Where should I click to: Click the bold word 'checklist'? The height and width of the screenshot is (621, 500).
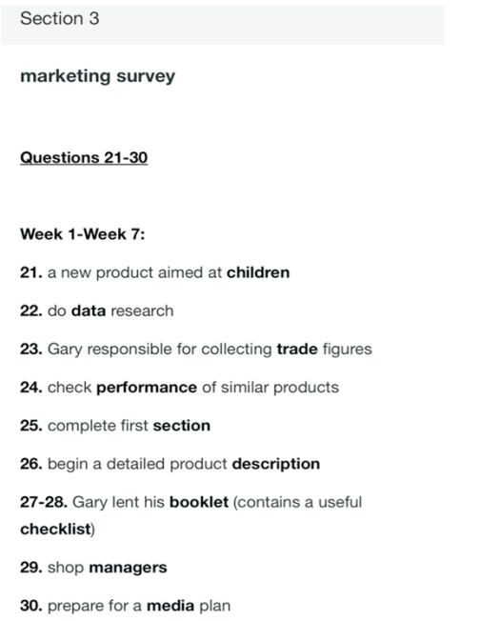56,530
